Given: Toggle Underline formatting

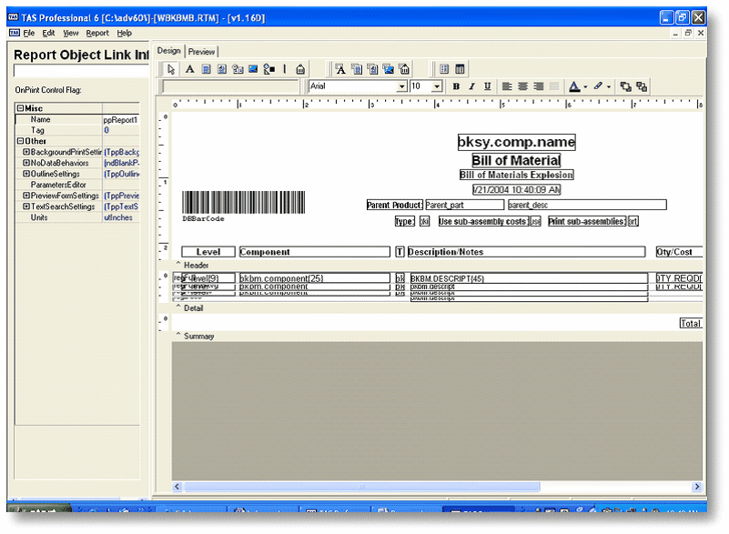Looking at the screenshot, I should (487, 86).
